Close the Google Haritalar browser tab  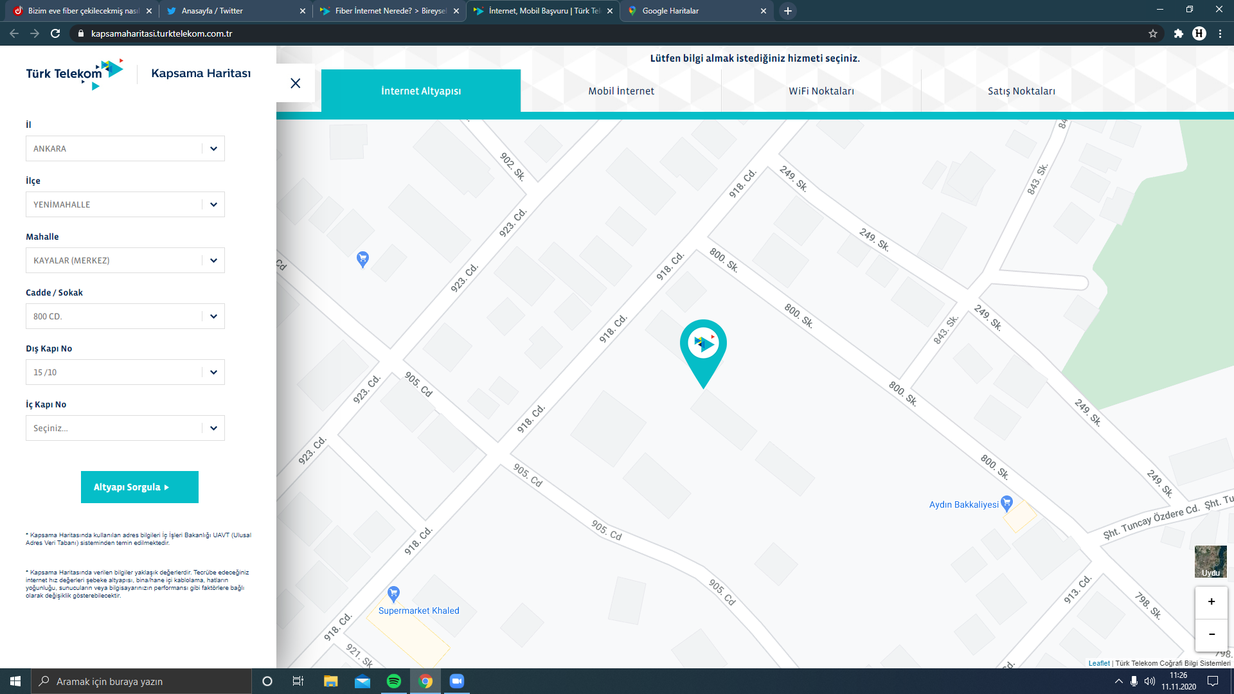tap(764, 11)
